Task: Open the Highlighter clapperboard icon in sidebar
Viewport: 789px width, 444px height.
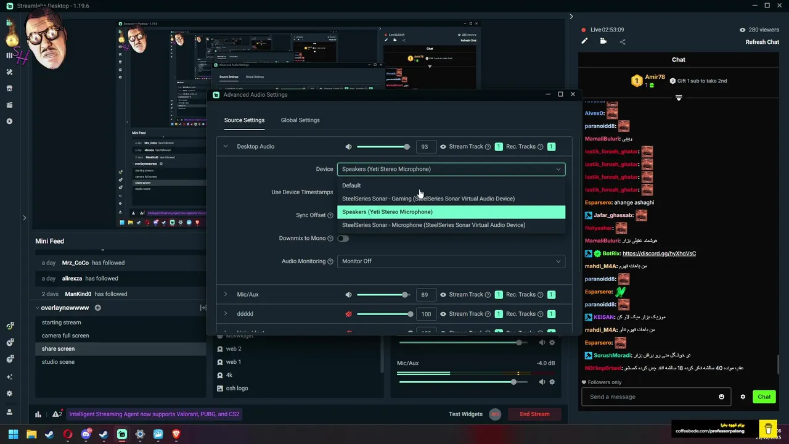Action: click(x=9, y=105)
